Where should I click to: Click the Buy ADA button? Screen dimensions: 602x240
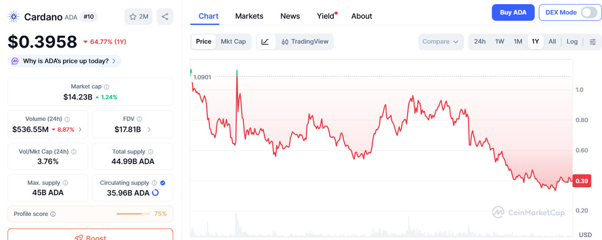513,12
